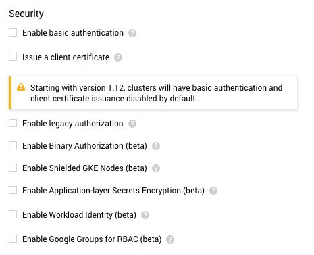Open help icon for basic authentication
This screenshot has width=314, height=255.
click(x=132, y=33)
